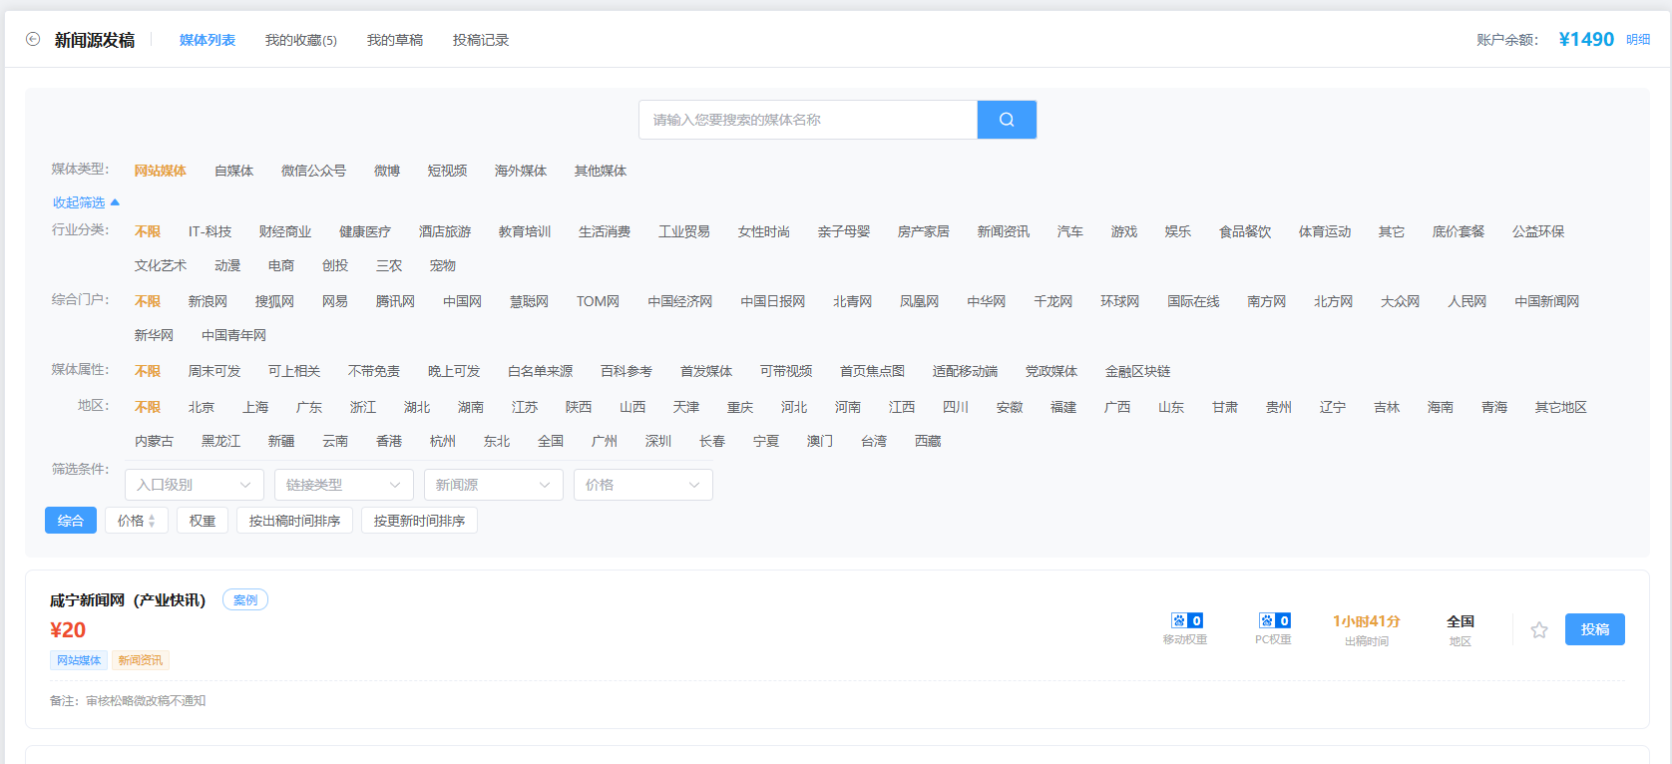This screenshot has height=764, width=1672.
Task: Select 微信公众号 media type
Action: point(314,171)
